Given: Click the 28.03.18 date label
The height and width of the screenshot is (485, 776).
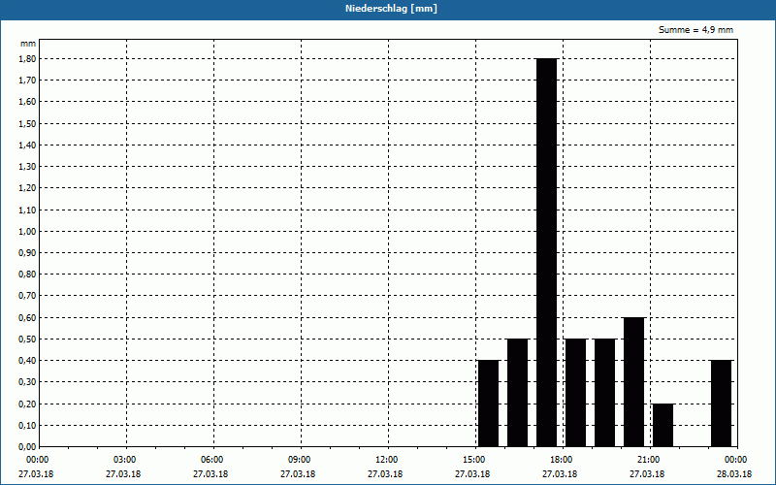Looking at the screenshot, I should point(734,474).
